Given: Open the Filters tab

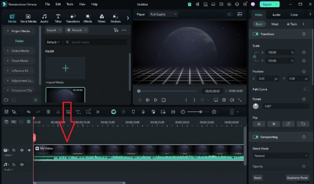Looking at the screenshot, I should pos(102,18).
